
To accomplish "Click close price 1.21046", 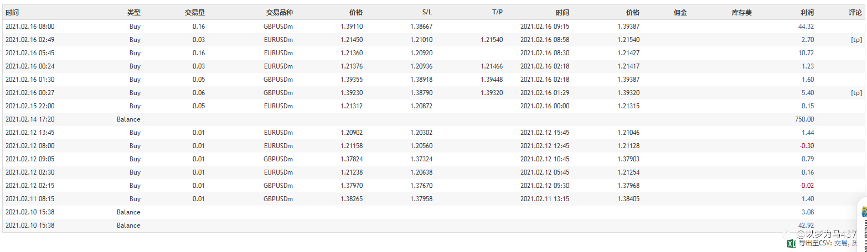I will 628,133.
